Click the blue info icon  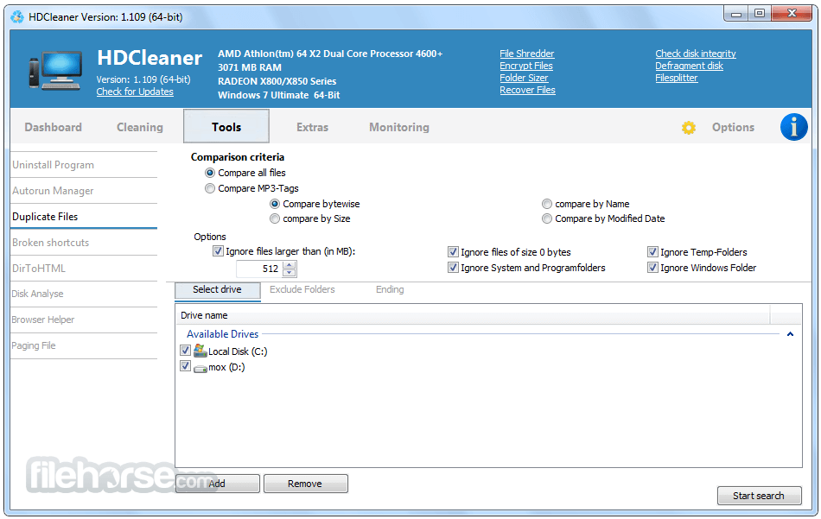(793, 127)
